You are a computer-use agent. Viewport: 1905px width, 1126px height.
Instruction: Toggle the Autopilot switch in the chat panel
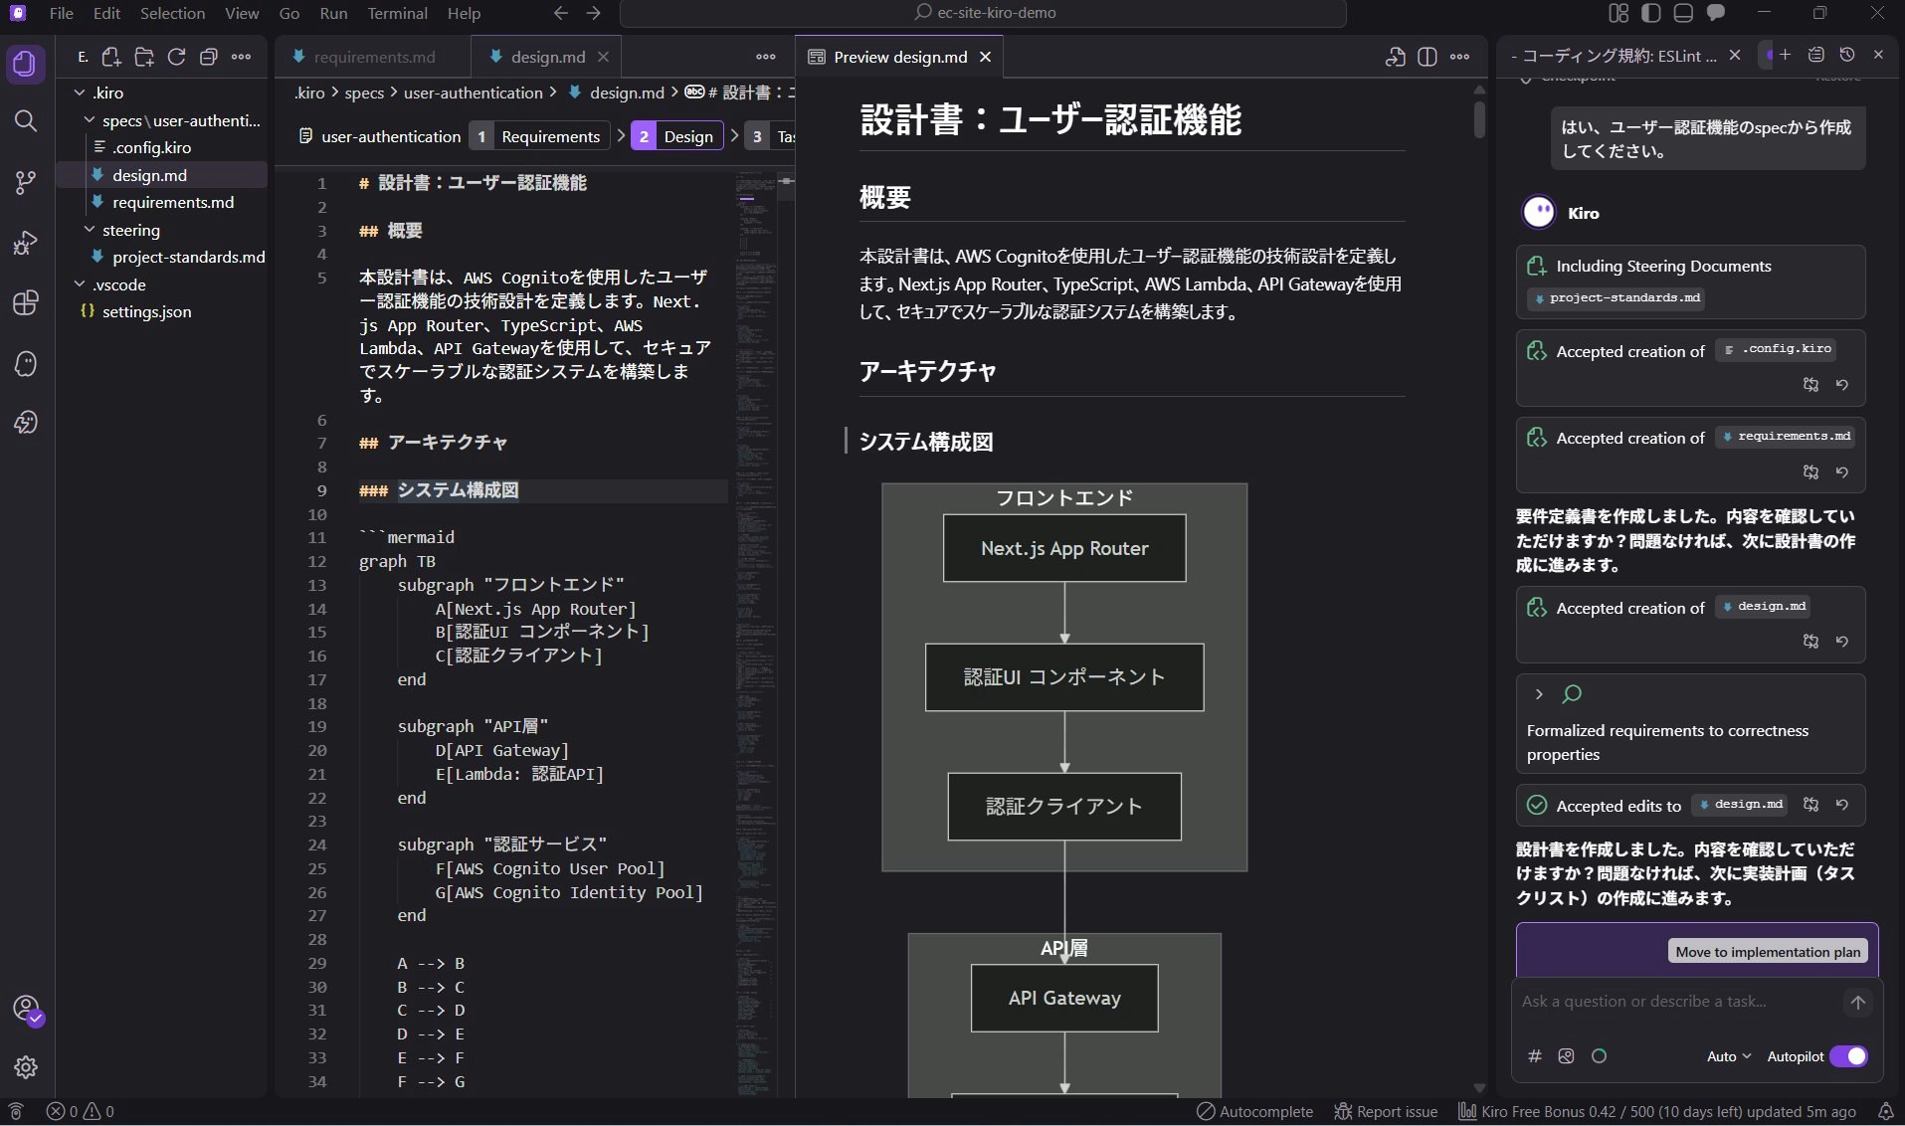pyautogui.click(x=1849, y=1056)
